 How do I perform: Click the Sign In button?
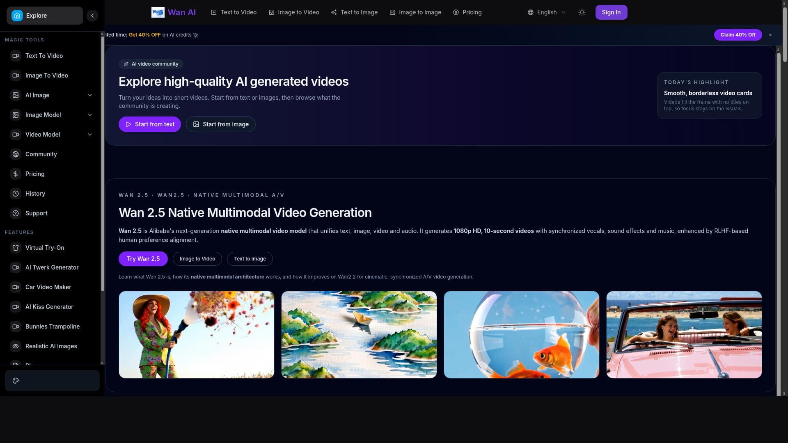coord(611,12)
